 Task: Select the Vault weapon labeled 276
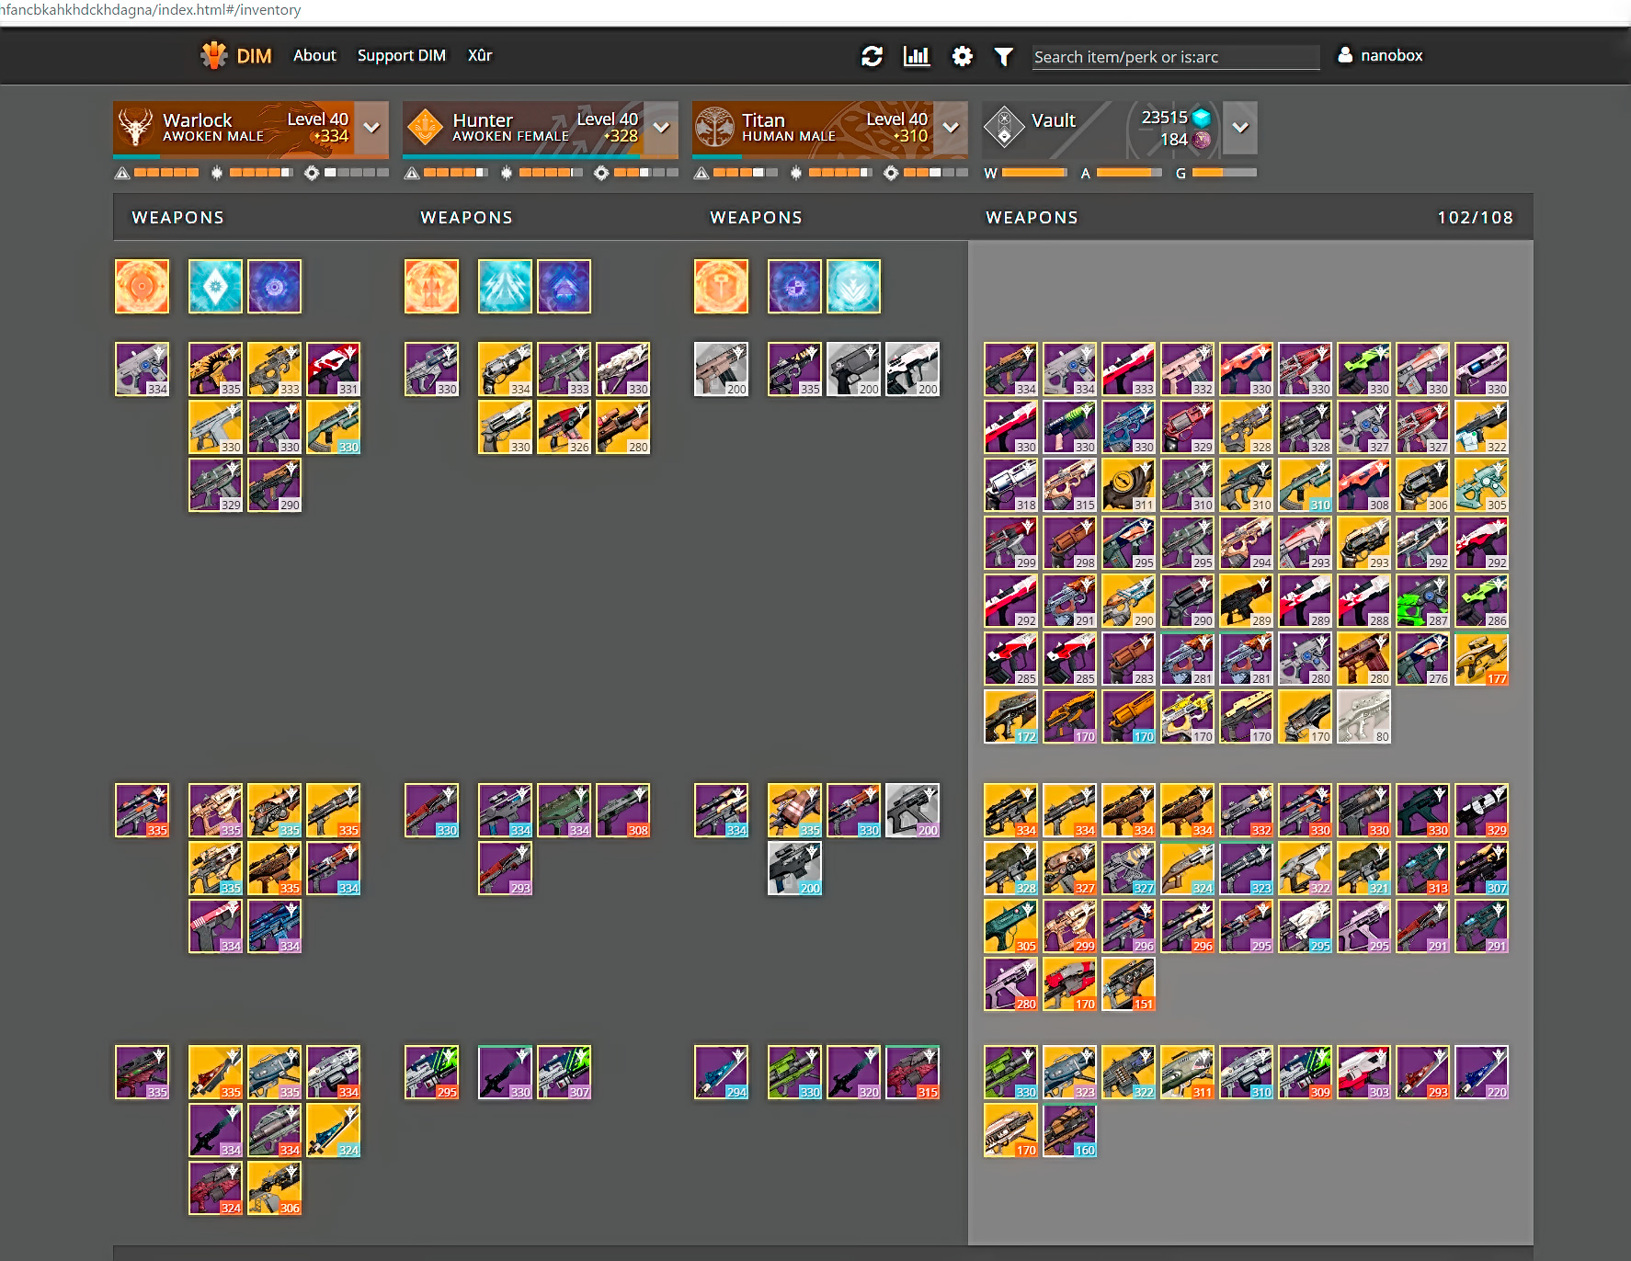[x=1422, y=659]
